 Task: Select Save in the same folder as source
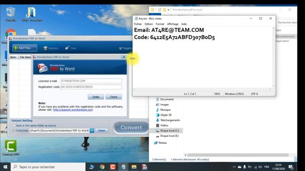14,125
